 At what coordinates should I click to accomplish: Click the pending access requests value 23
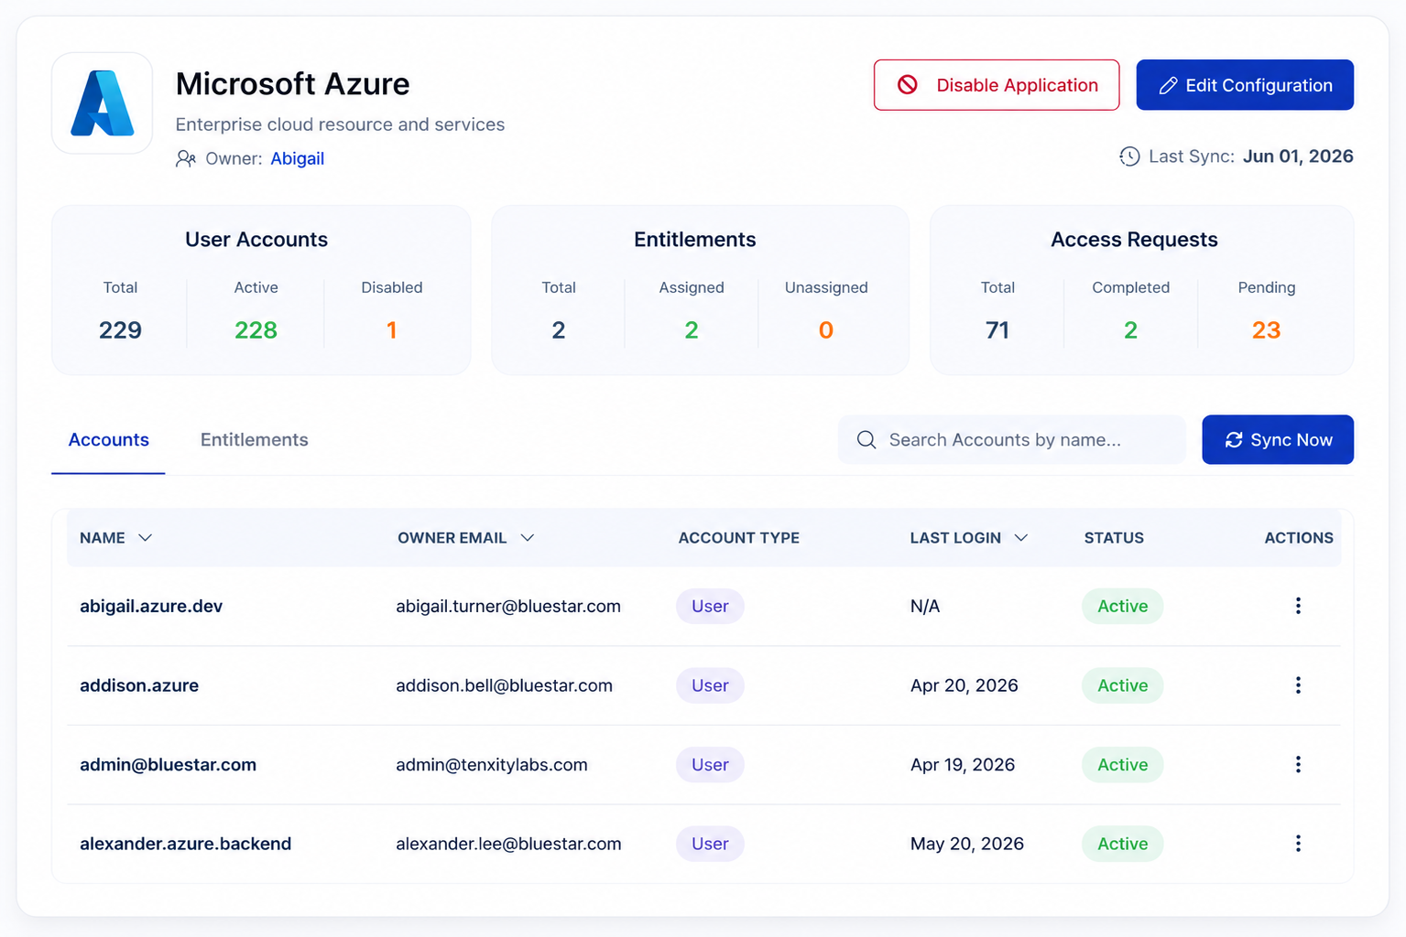click(1267, 330)
